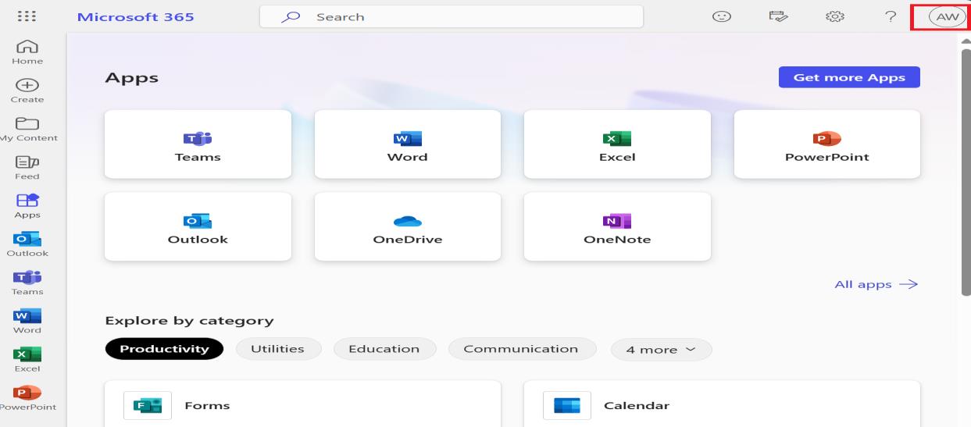Launch Excel from the left sidebar
971x427 pixels.
pos(26,359)
